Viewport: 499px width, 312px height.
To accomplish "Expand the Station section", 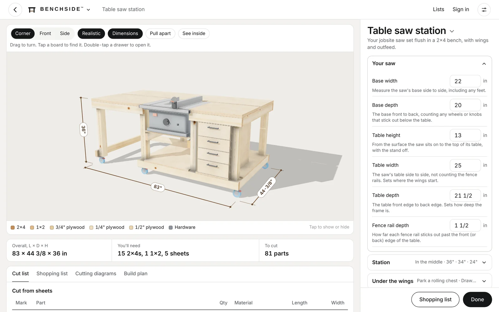I will tap(429, 262).
